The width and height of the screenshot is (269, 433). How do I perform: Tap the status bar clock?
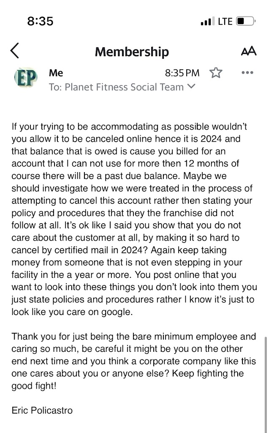pos(40,21)
